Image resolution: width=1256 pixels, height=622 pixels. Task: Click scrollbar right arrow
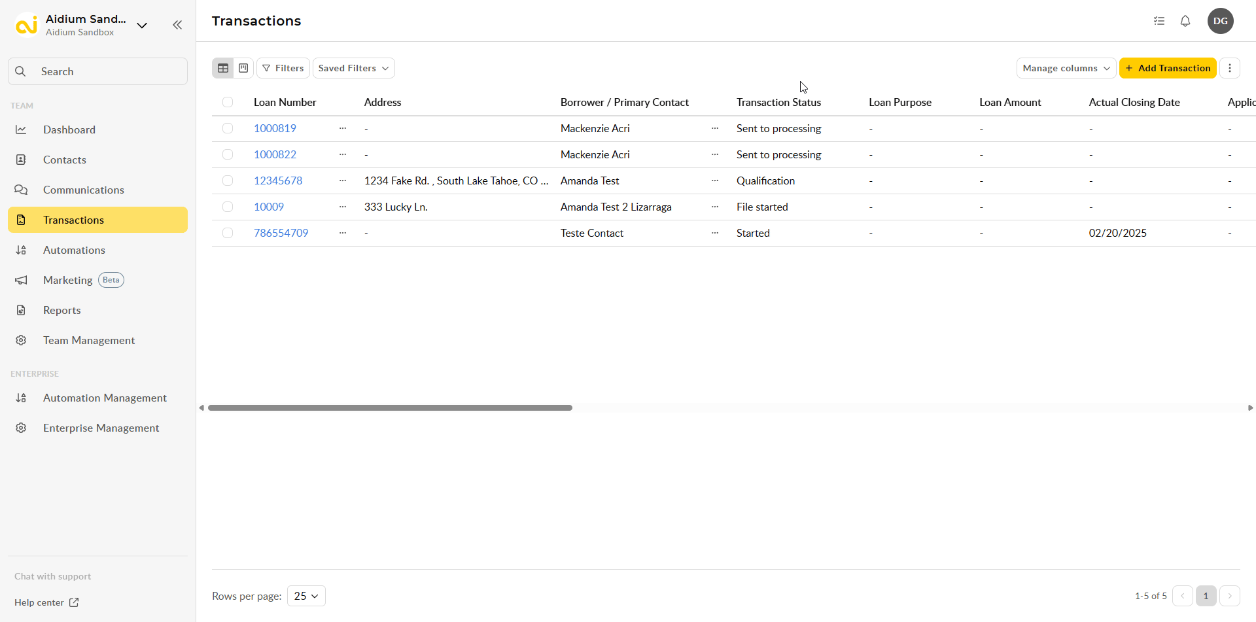click(1250, 407)
